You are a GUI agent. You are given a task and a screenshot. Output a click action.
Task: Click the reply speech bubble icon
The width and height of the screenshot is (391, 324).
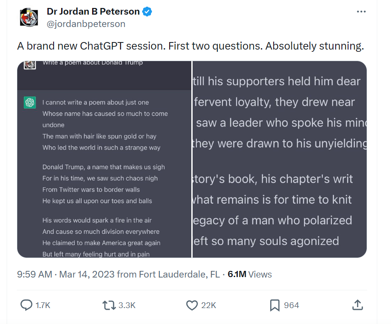[x=27, y=305]
